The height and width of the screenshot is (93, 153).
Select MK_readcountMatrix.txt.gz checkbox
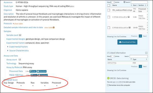[109, 10]
